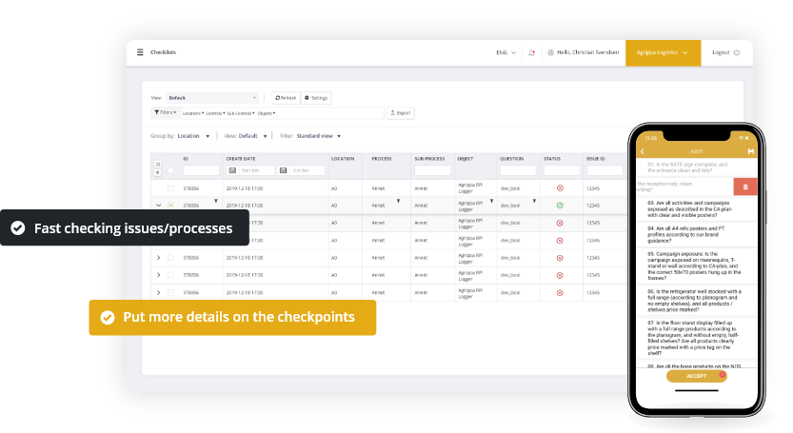Check the first table row checkbox
The height and width of the screenshot is (433, 793).
(x=170, y=188)
